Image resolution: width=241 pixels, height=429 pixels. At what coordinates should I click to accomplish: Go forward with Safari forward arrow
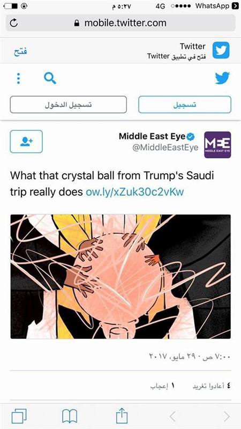pyautogui.click(x=227, y=417)
